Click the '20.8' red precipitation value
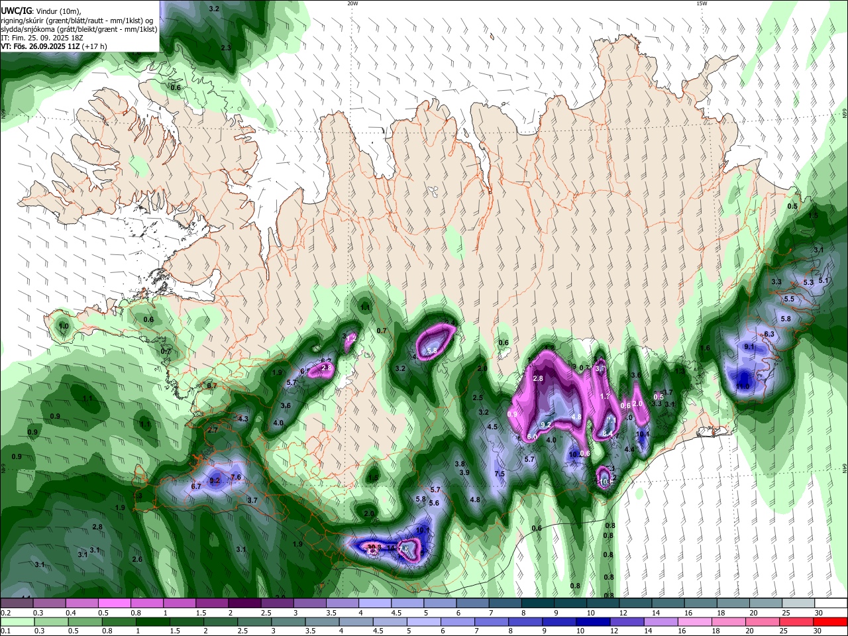The width and height of the screenshot is (848, 636). (x=374, y=547)
